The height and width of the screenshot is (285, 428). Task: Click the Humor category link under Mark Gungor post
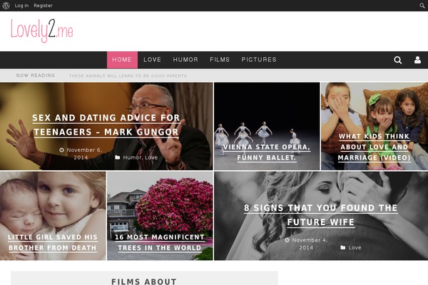point(131,157)
